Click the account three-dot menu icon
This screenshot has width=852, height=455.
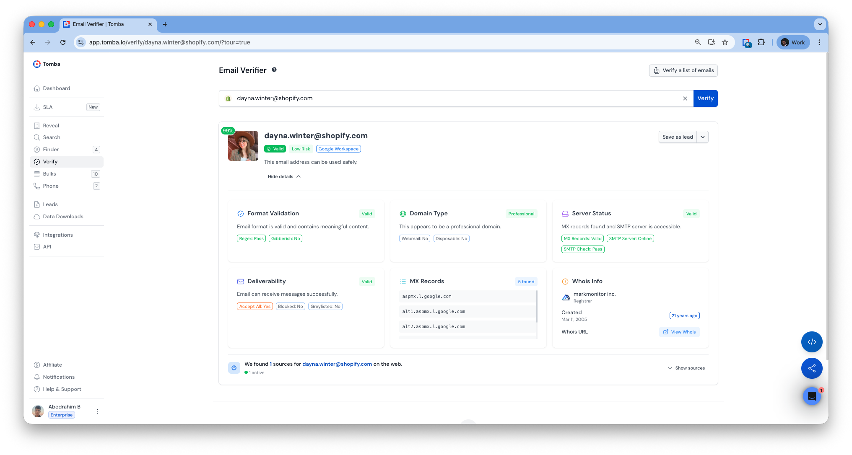point(98,411)
